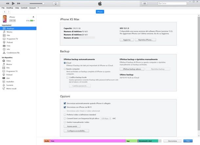Go forward with the right chevron
This screenshot has height=145, width=200.
click(9, 12)
